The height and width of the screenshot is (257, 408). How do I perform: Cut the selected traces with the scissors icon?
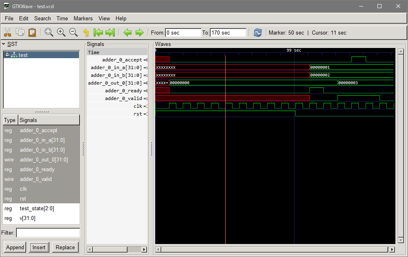click(x=7, y=32)
